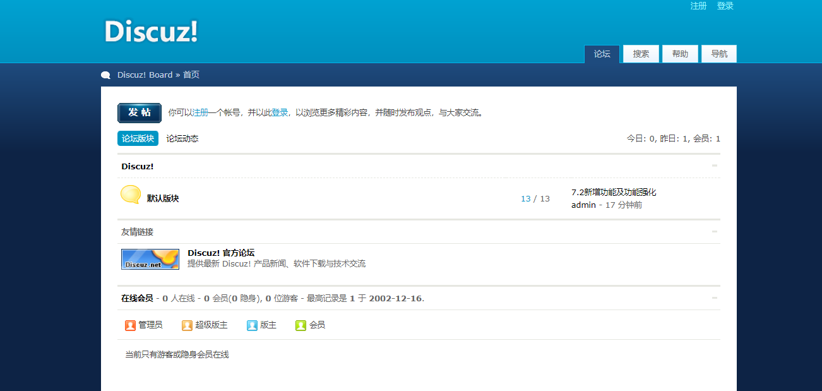Click the 注册 link in the welcome message
The image size is (822, 391).
click(x=200, y=112)
